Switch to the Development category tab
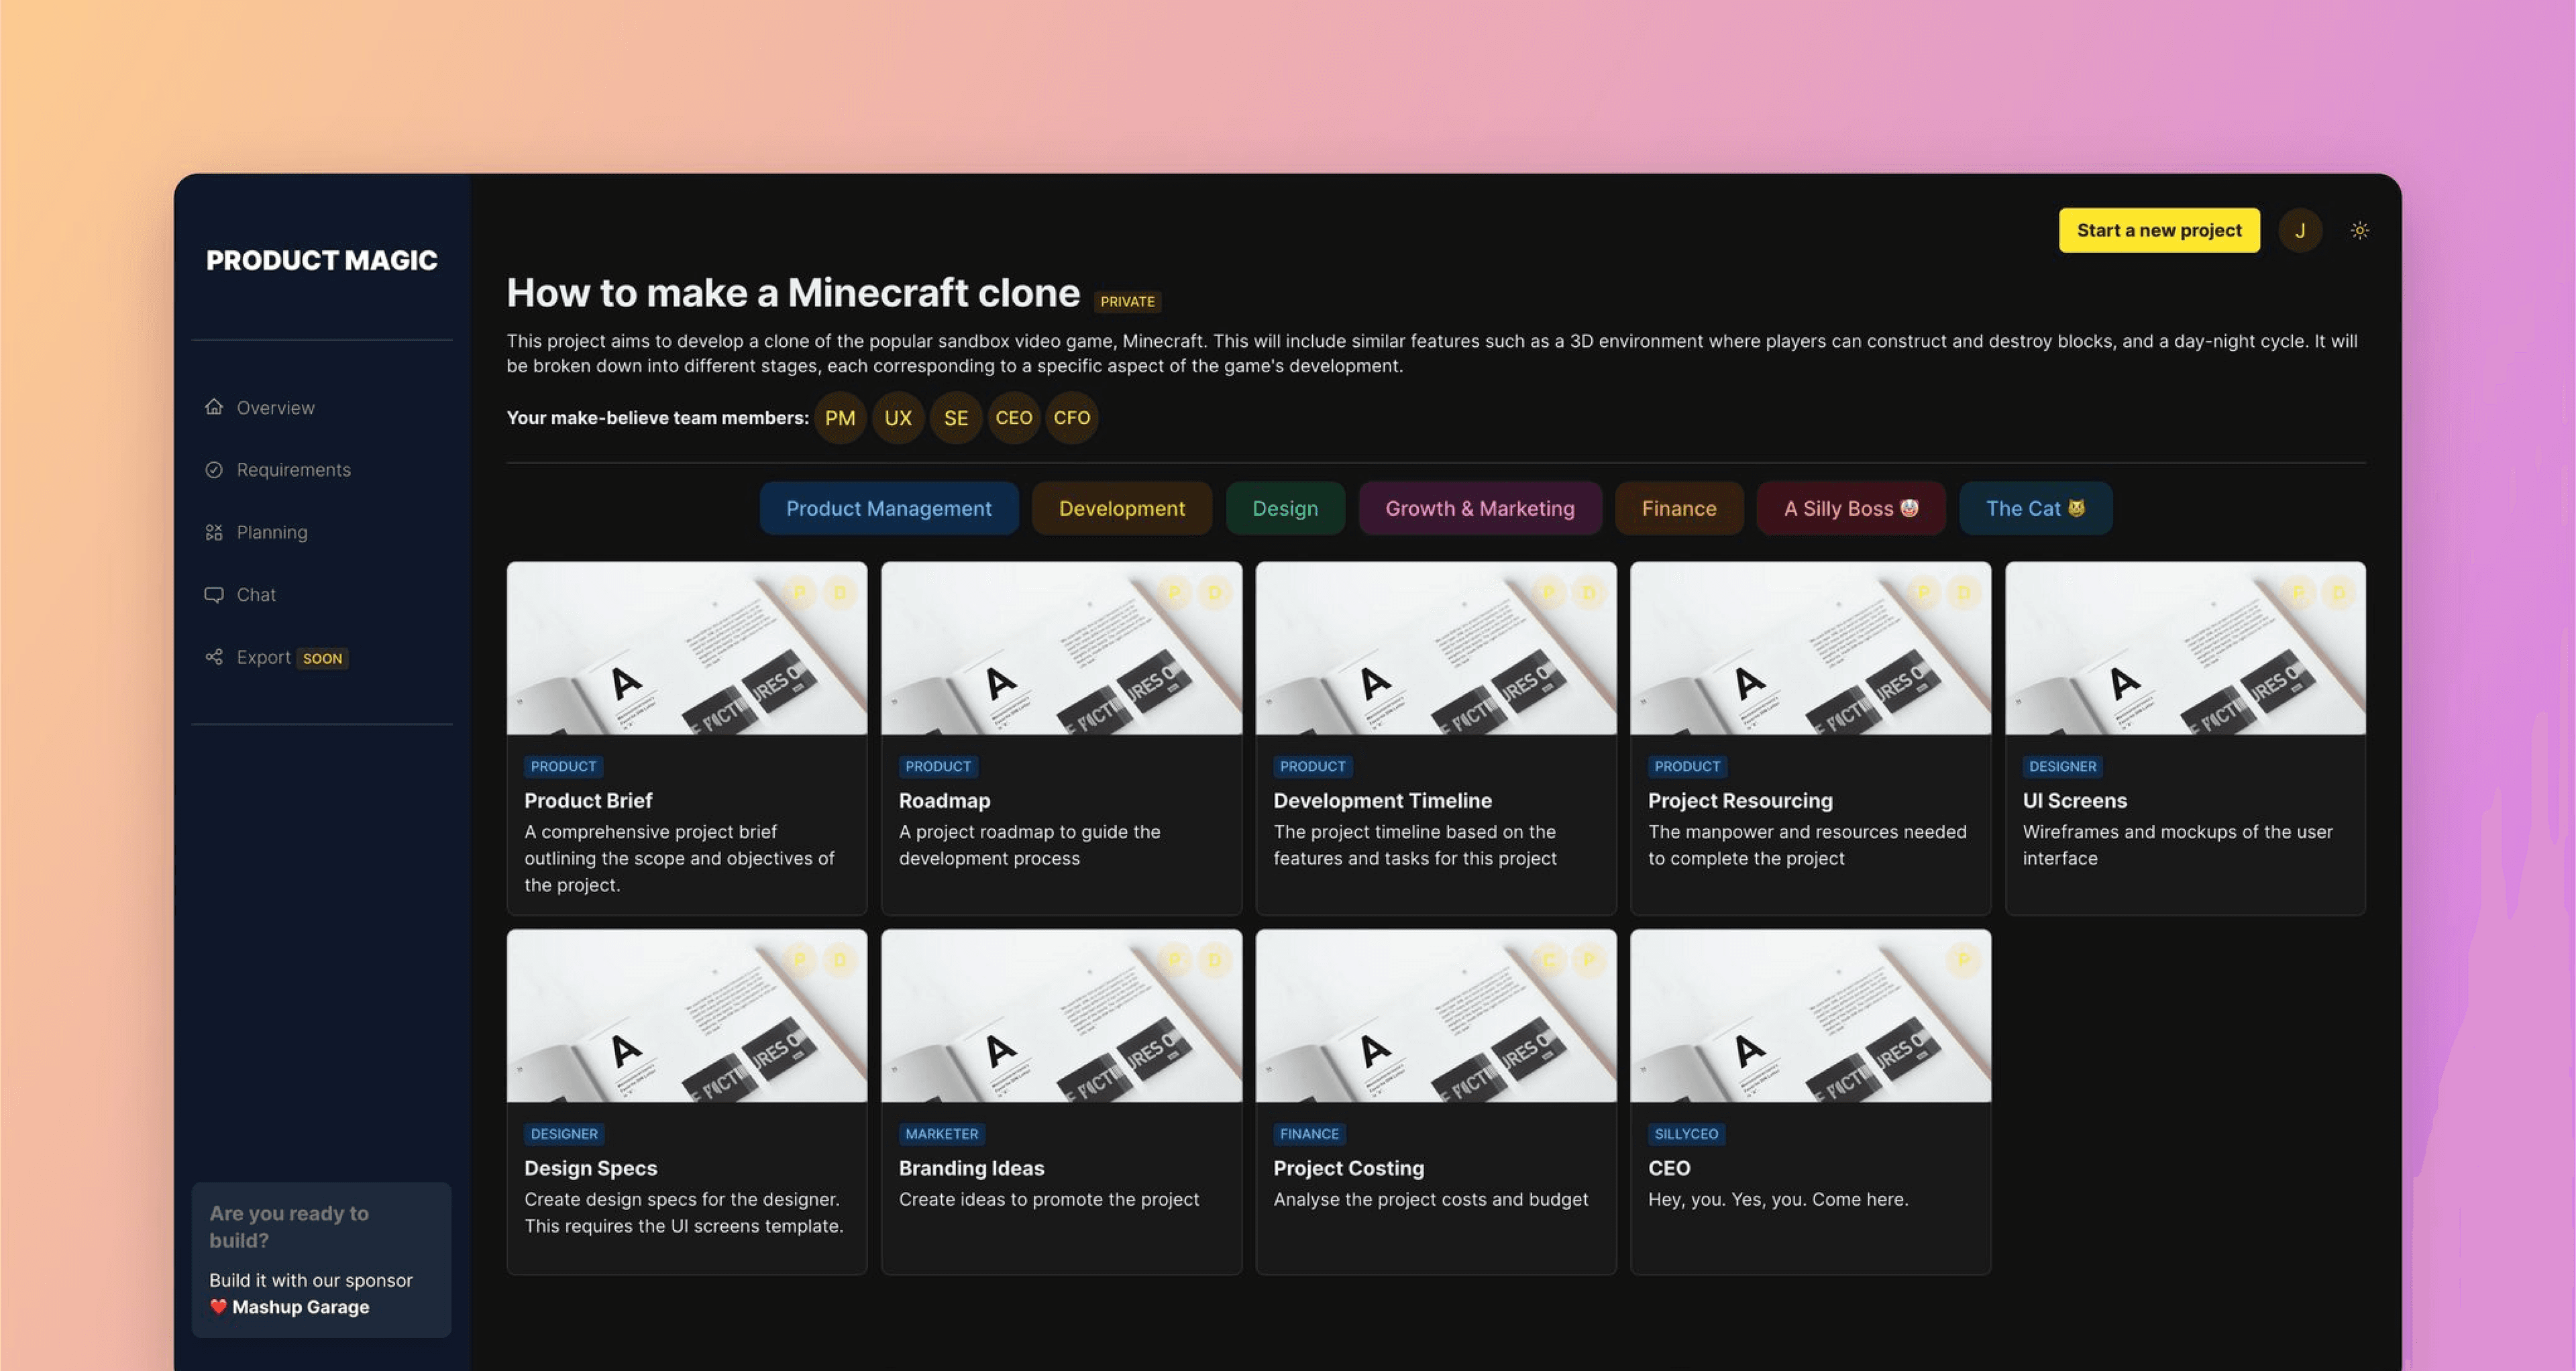2576x1371 pixels. [x=1121, y=508]
